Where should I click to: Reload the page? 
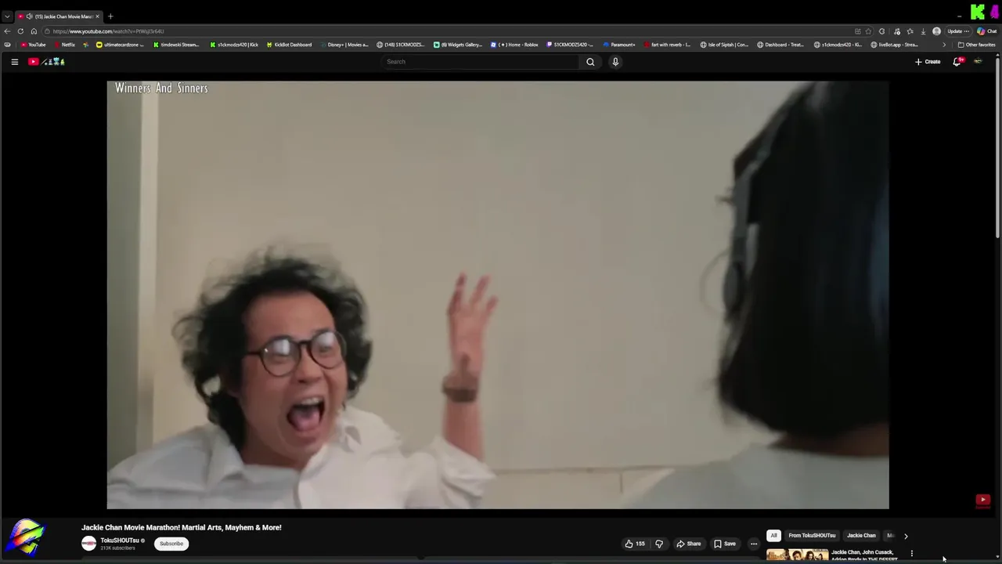point(20,31)
